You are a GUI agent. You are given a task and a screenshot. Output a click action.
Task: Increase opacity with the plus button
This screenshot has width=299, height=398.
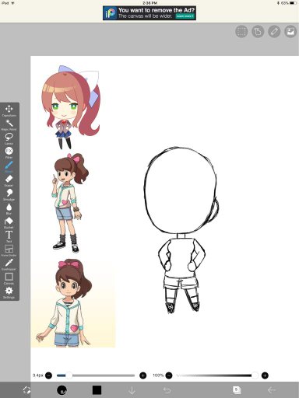[x=265, y=375]
